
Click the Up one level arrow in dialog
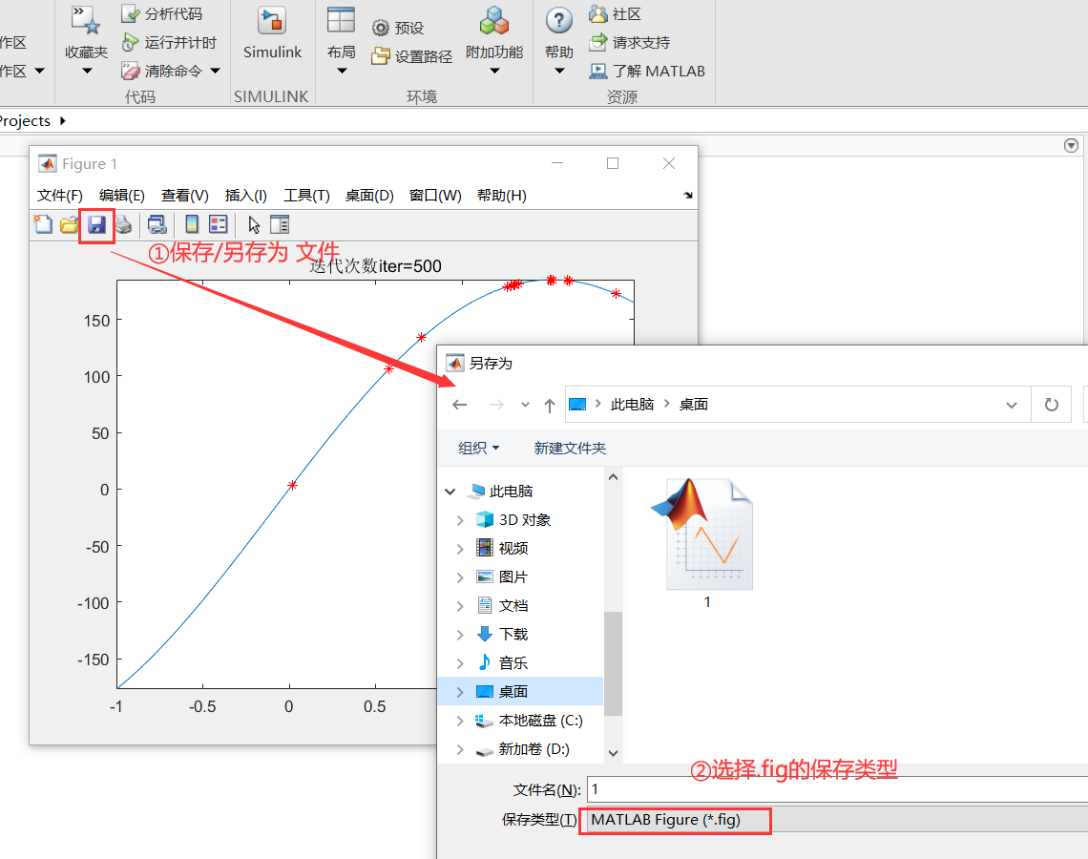pos(550,405)
